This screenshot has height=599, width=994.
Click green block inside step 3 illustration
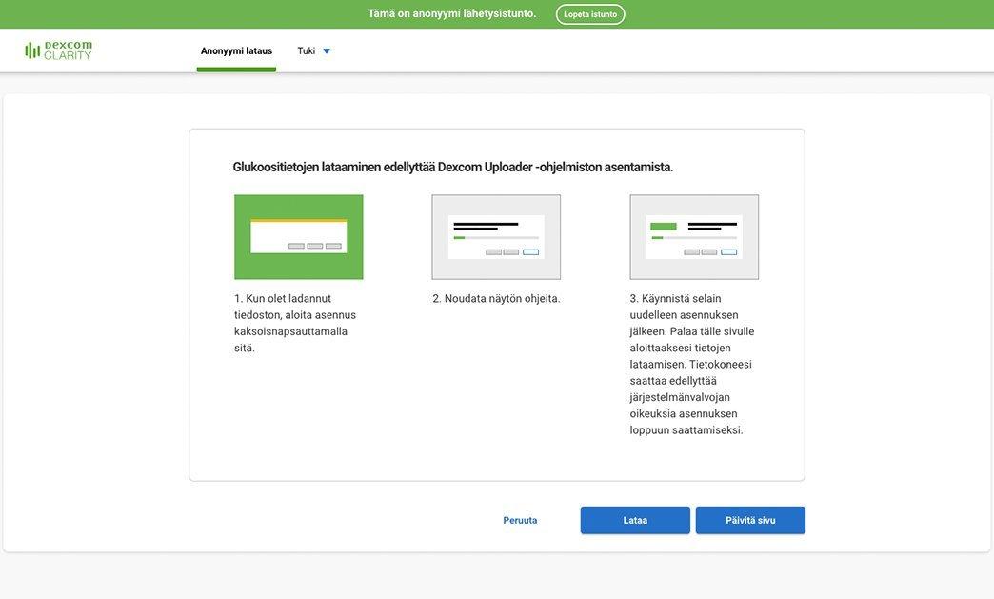click(x=664, y=227)
